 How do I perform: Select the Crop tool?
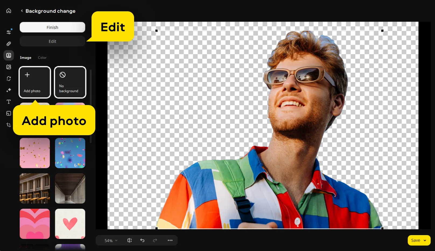9,125
